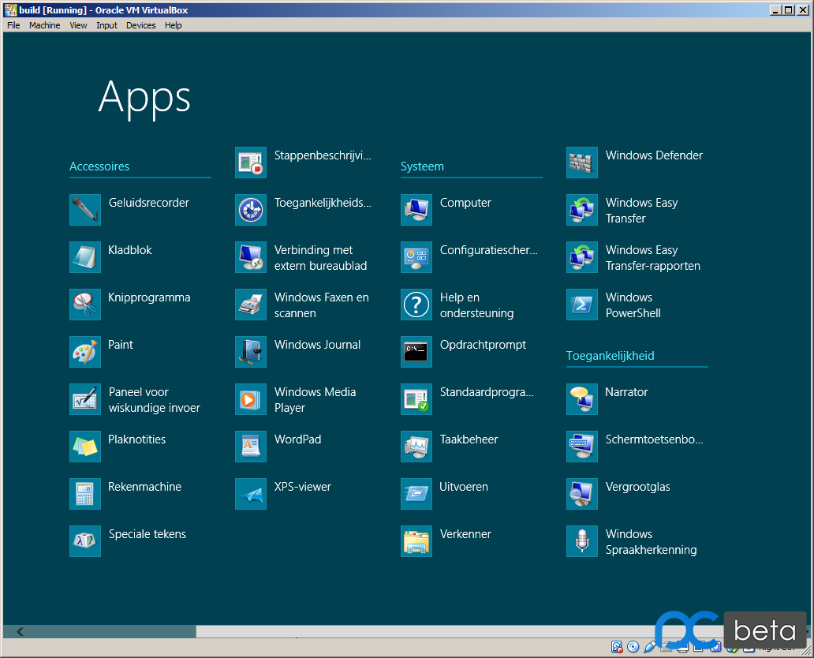
Task: Open the Rekenmachine calculator icon
Action: (x=85, y=494)
